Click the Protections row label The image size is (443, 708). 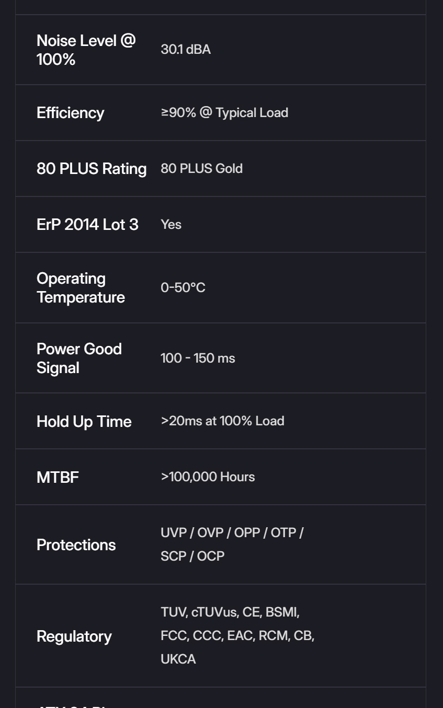pyautogui.click(x=76, y=545)
